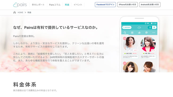Go to HOME breadcrumb link
Screen dimensions: 173x97
(20, 12)
